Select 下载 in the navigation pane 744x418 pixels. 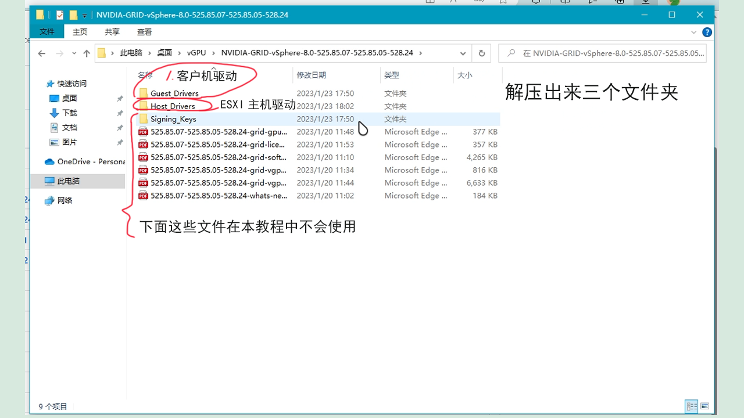coord(69,113)
